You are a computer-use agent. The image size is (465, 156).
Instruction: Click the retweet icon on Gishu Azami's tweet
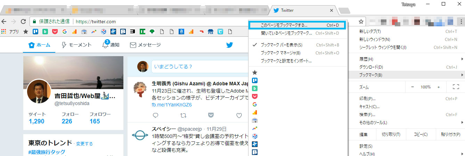[x=183, y=115]
